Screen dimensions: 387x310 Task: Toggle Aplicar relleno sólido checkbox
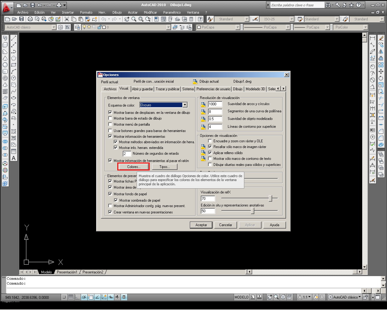210,153
